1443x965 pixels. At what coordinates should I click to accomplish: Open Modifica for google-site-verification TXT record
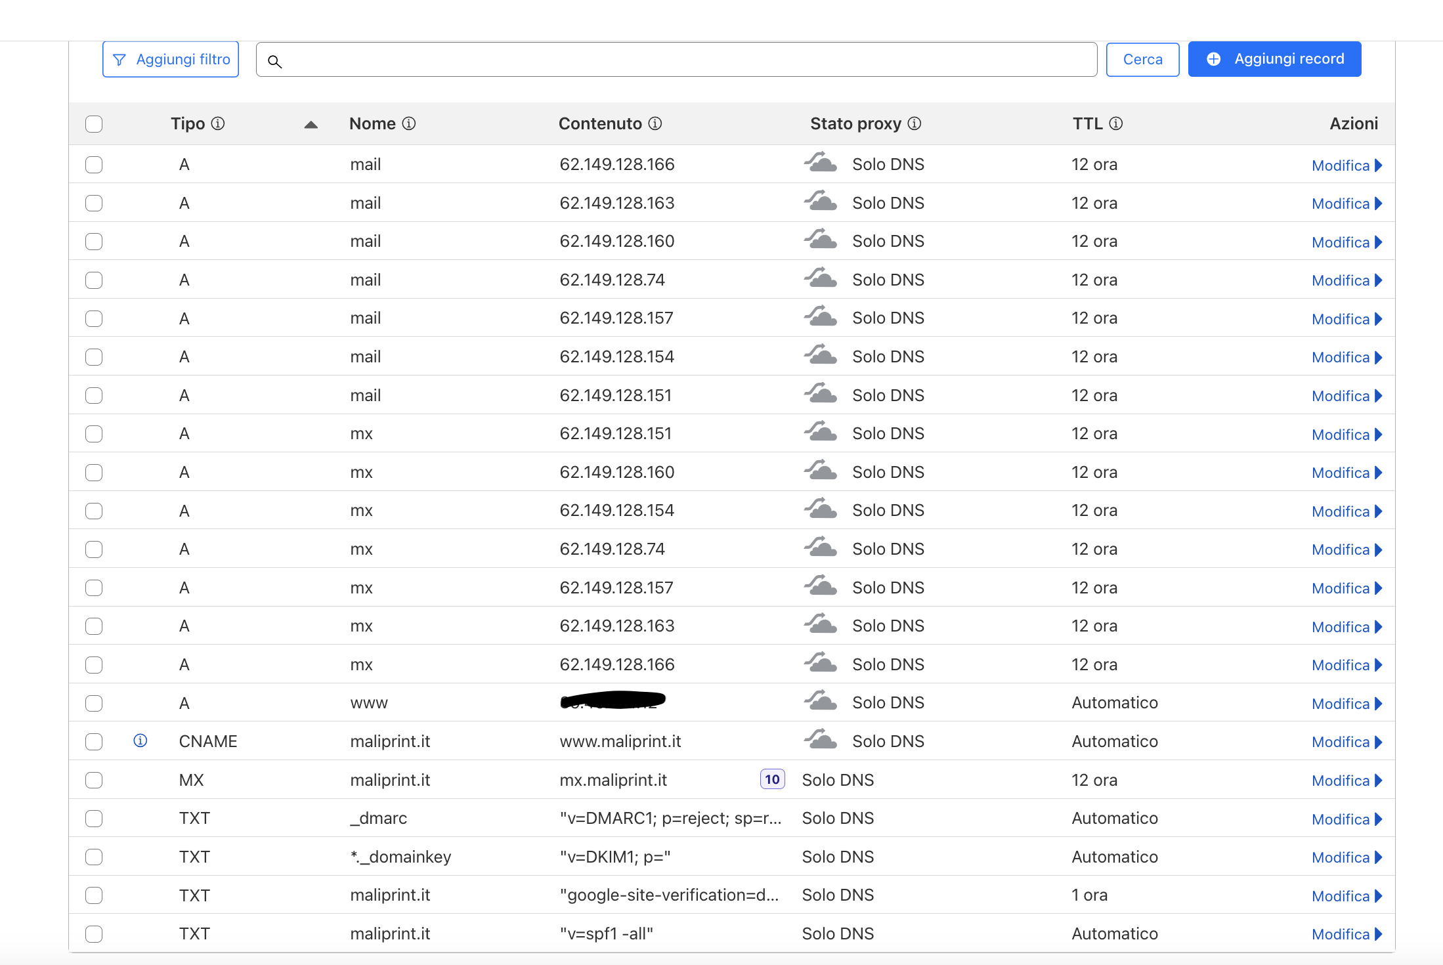point(1346,896)
